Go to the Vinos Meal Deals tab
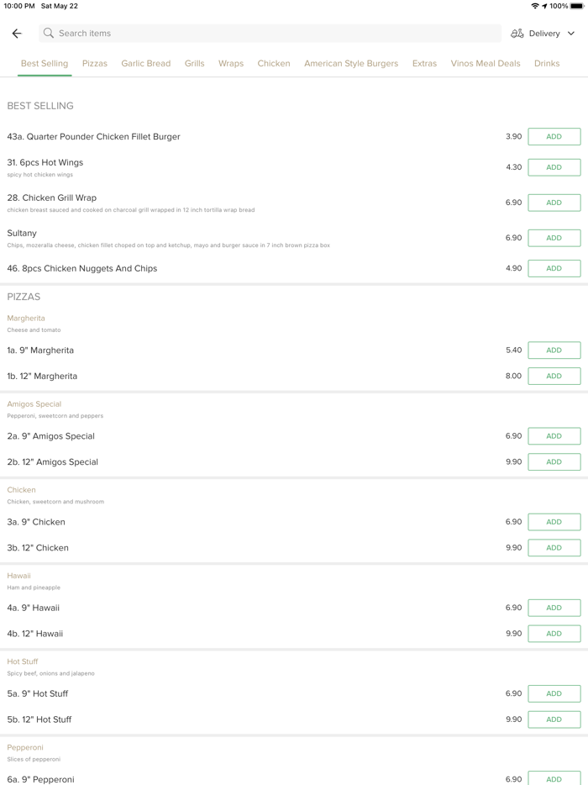Screen dimensions: 588x785 [486, 63]
